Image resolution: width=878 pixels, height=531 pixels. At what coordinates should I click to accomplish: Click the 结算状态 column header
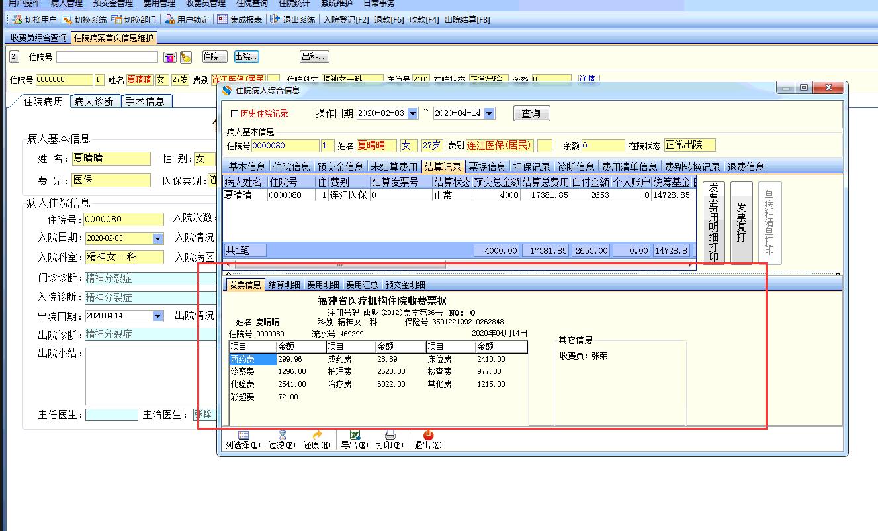(452, 182)
